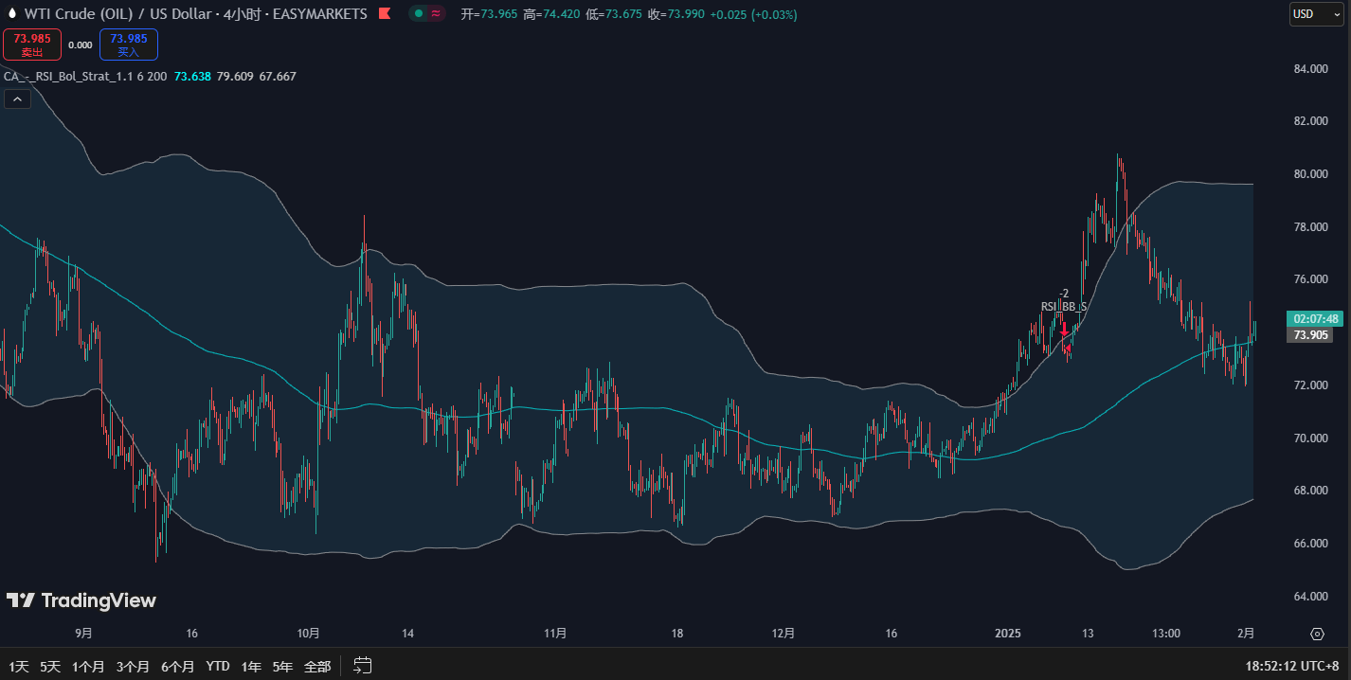Collapse the indicator legend with chevron button
The image size is (1351, 680).
(x=17, y=98)
